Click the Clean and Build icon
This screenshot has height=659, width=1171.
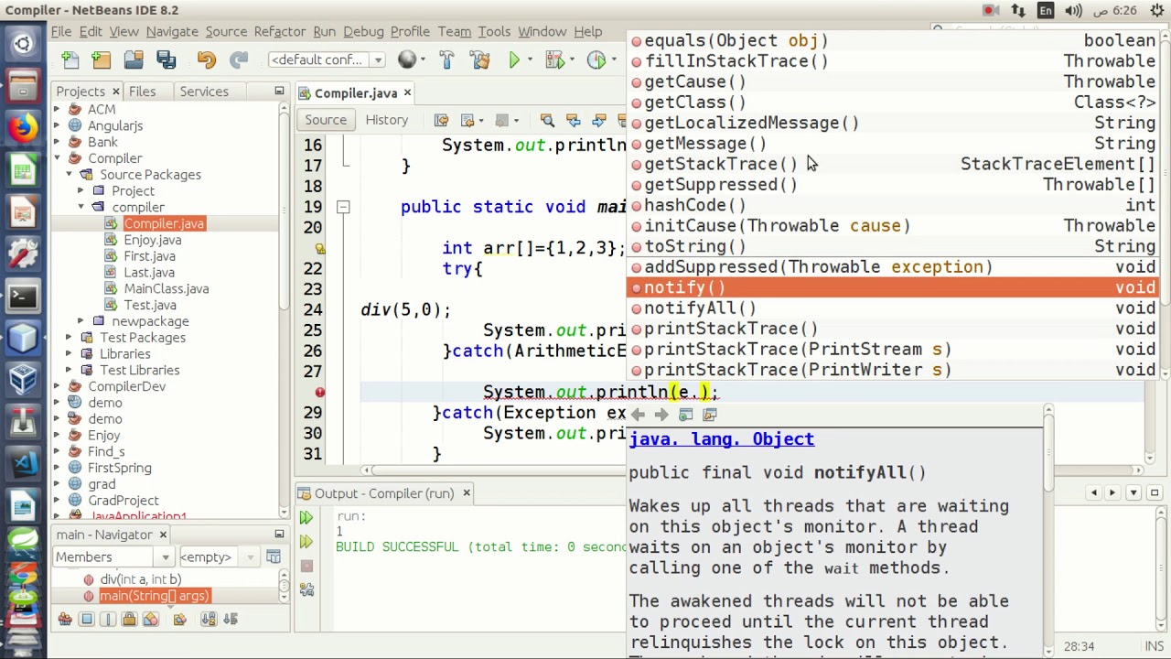pos(479,60)
